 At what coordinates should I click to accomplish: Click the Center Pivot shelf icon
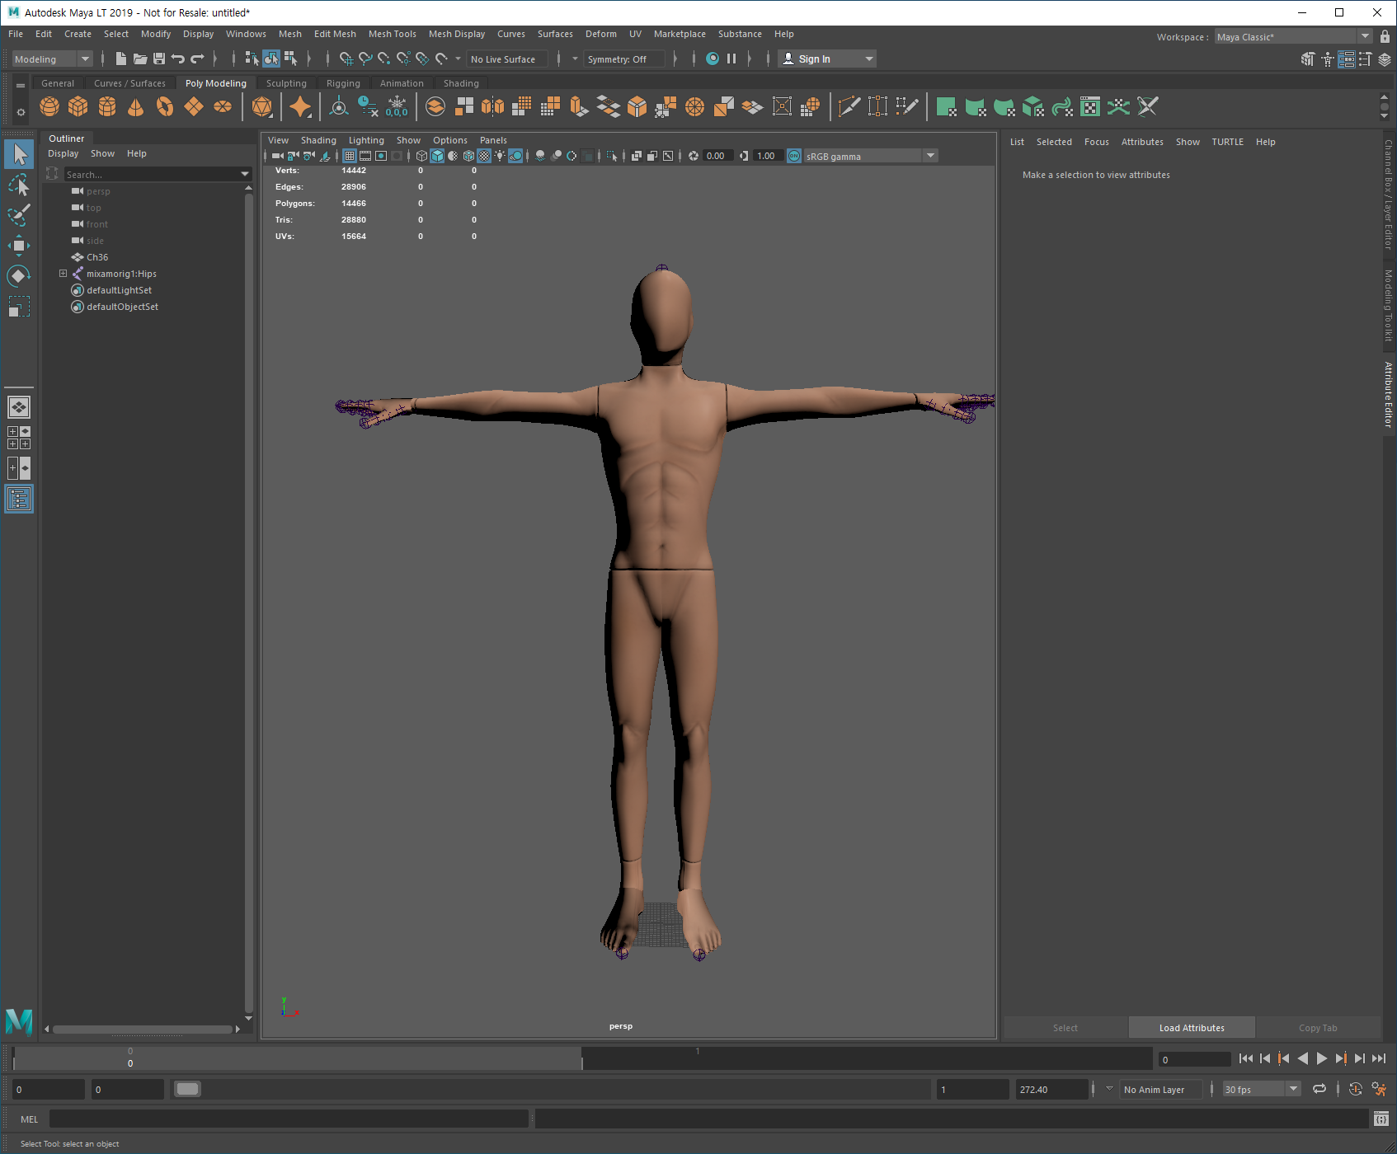(x=339, y=106)
